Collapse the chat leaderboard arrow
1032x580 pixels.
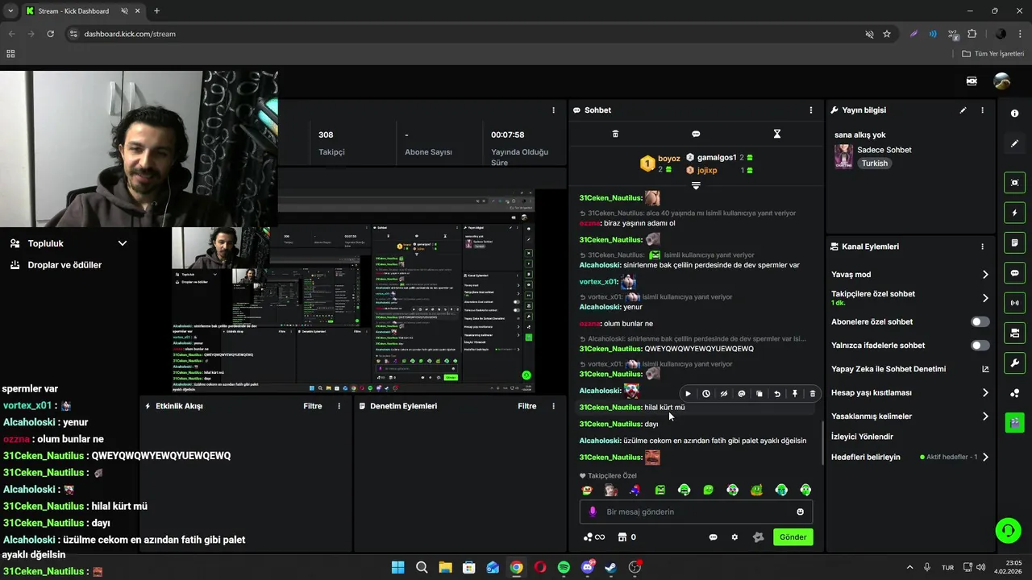tap(696, 185)
